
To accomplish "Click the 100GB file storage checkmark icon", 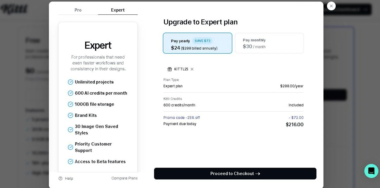I will point(70,104).
